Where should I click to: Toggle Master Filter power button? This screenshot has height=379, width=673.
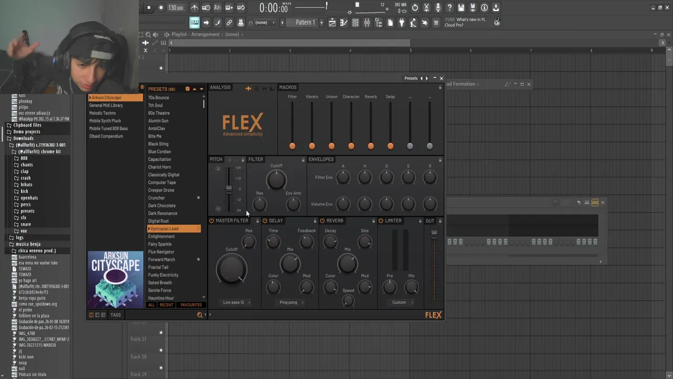(x=211, y=221)
